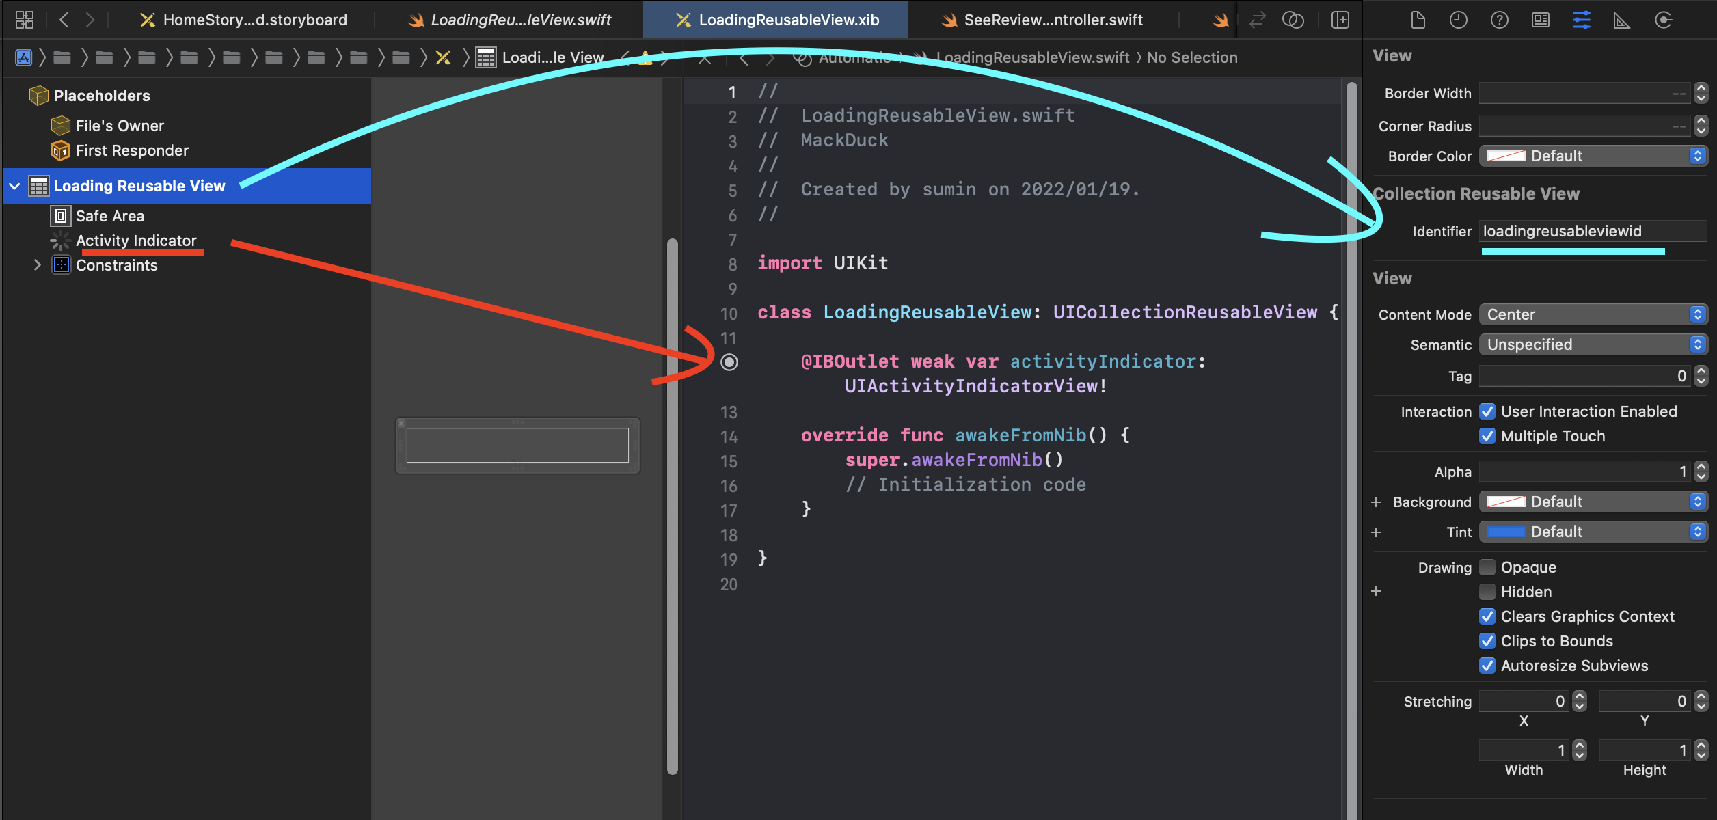
Task: Switch to the HomeStory storyboard tab
Action: [254, 20]
